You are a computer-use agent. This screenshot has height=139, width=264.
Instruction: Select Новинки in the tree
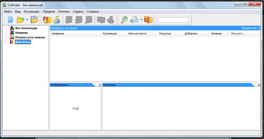coord(22,33)
